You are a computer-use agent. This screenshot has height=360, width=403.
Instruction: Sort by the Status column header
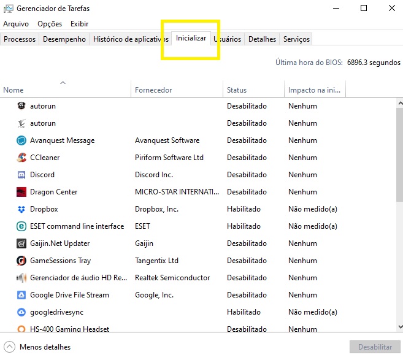[253, 89]
